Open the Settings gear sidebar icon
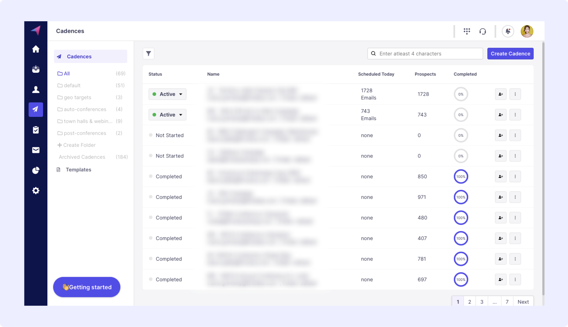 (36, 190)
